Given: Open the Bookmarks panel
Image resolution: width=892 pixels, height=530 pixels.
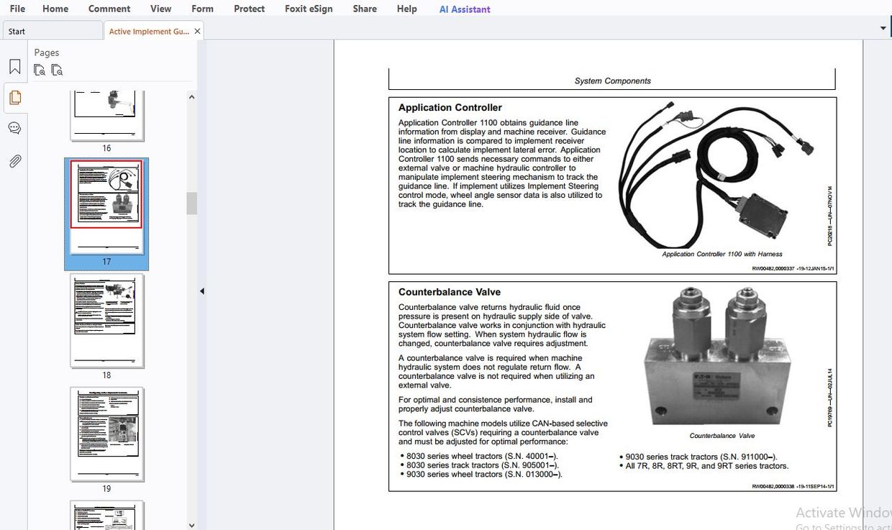Looking at the screenshot, I should [x=14, y=66].
